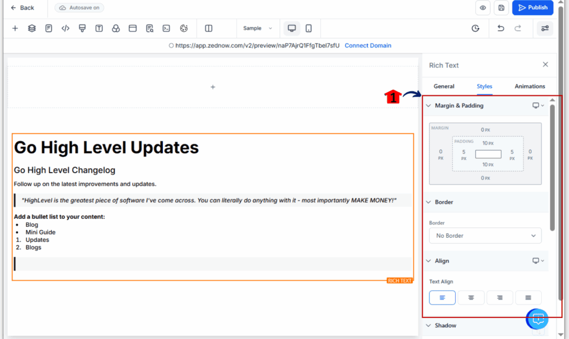This screenshot has width=569, height=339.
Task: Open Margin & Padding device dropdown
Action: 538,106
